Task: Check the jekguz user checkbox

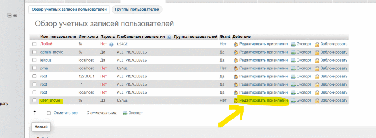Action: [x=34, y=60]
